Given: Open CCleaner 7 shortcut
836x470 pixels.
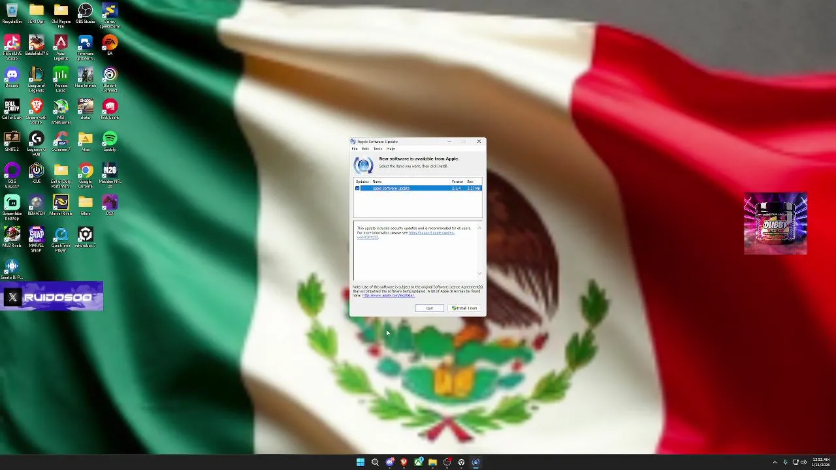Looking at the screenshot, I should pos(61,141).
